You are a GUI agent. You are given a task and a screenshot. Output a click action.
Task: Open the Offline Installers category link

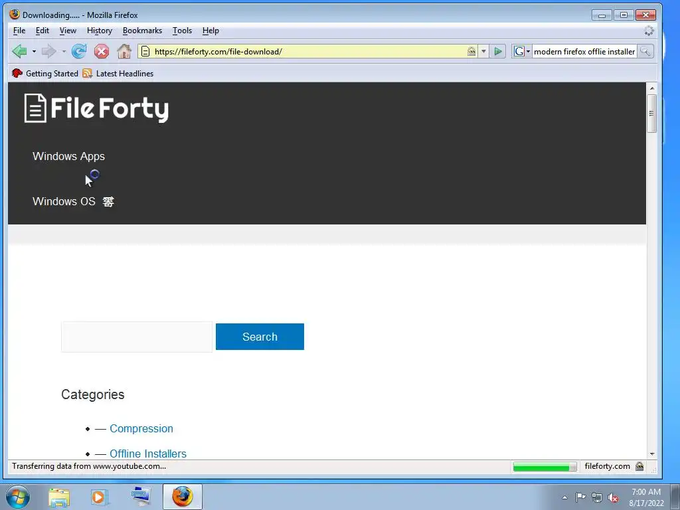click(148, 454)
